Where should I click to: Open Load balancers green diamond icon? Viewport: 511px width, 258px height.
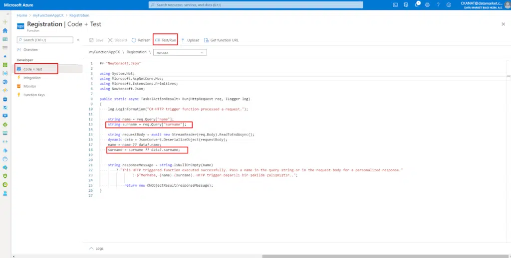pyautogui.click(x=5, y=125)
